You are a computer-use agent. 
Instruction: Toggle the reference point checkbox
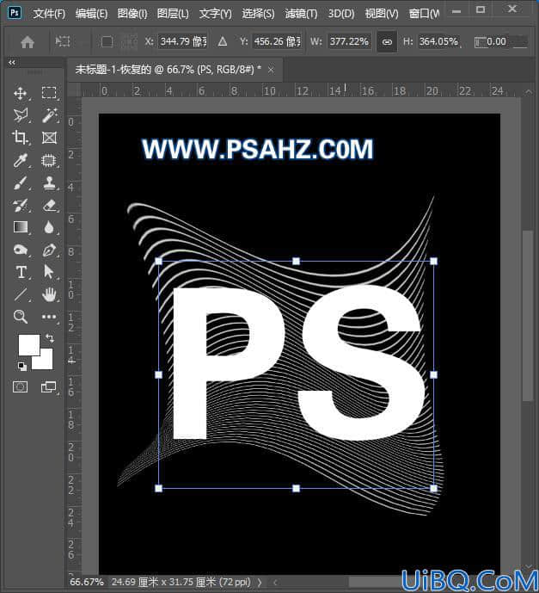coord(107,41)
